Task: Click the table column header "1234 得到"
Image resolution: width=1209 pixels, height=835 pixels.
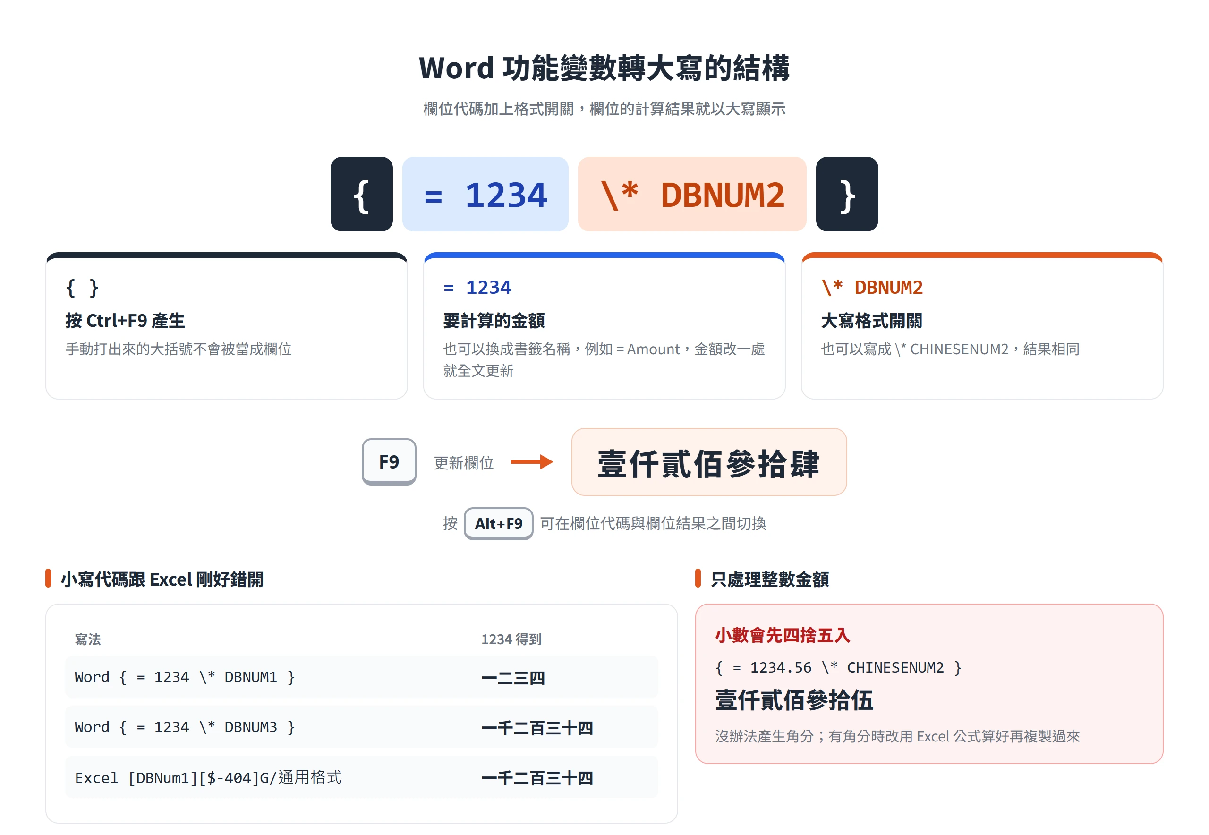Action: tap(511, 639)
